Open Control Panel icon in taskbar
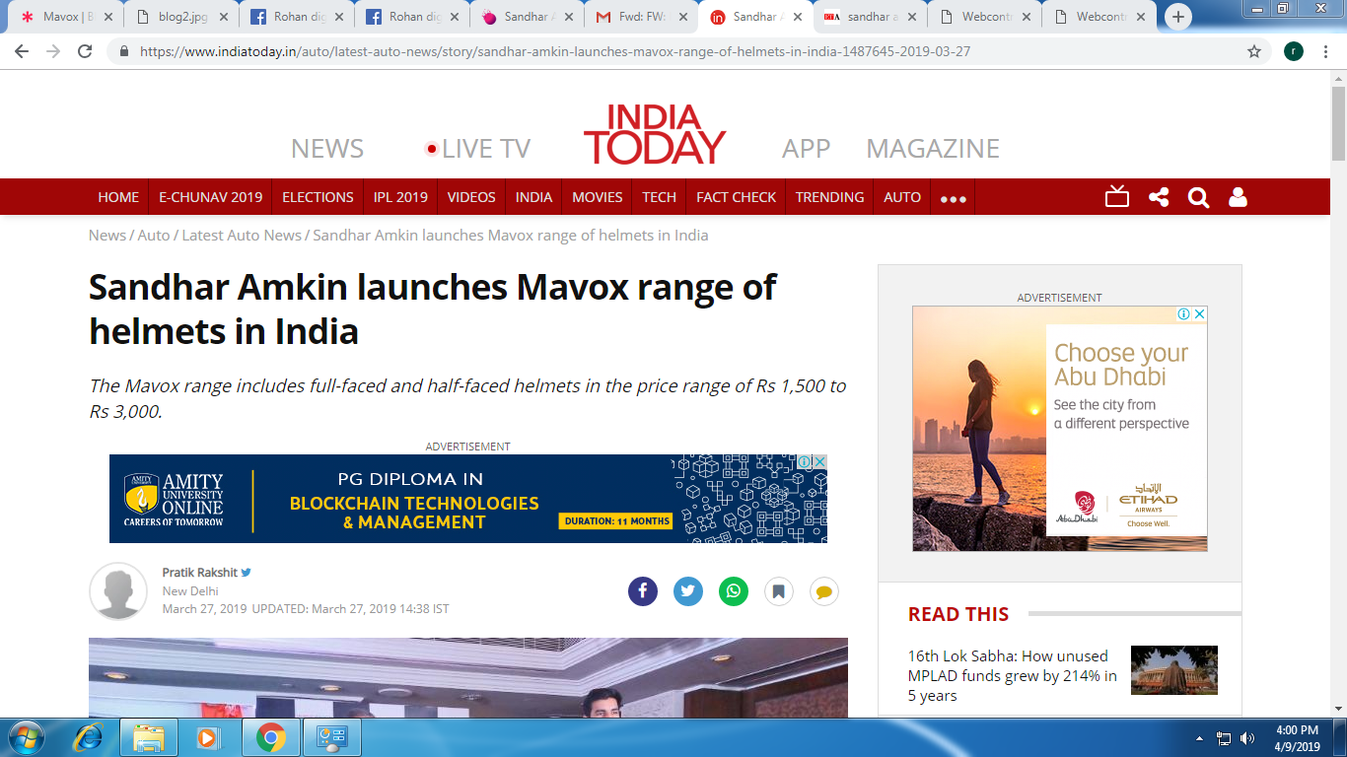This screenshot has width=1347, height=757. click(332, 737)
